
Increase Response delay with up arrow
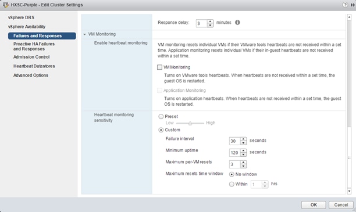(x=210, y=21)
